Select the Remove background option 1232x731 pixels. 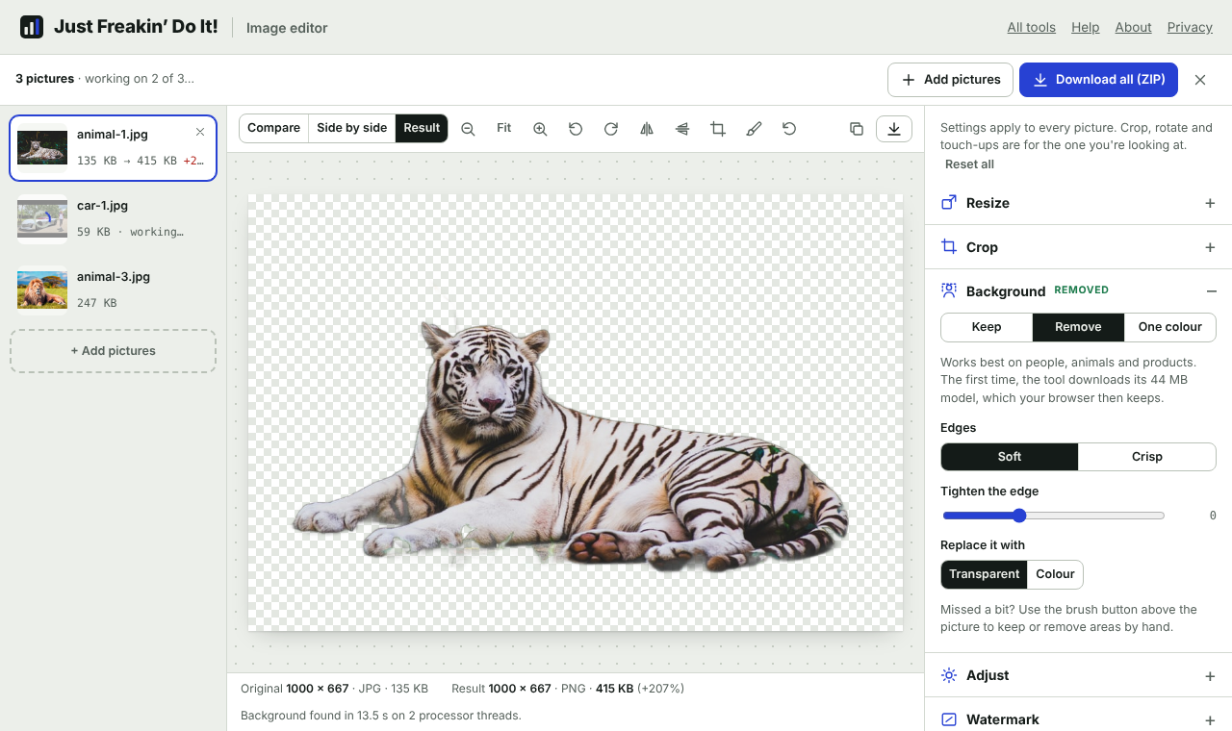pyautogui.click(x=1078, y=327)
